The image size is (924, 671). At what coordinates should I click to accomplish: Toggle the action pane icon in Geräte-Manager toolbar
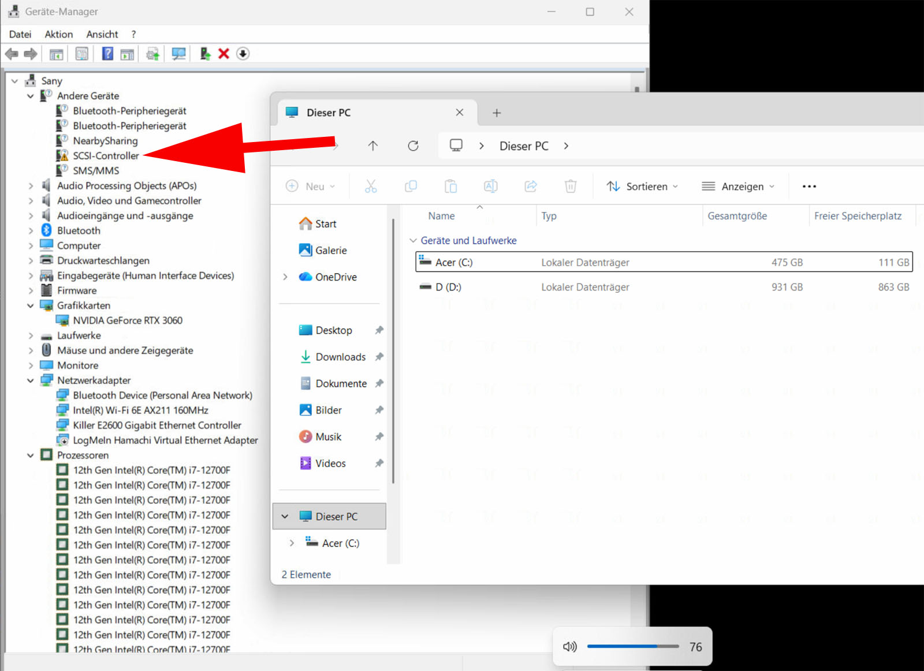tap(127, 54)
